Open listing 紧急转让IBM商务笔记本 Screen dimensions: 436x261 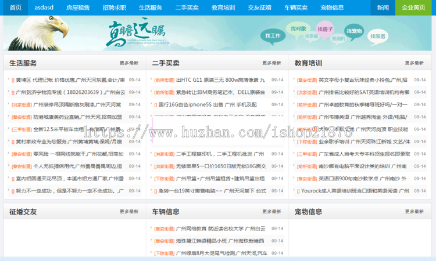[x=220, y=92]
